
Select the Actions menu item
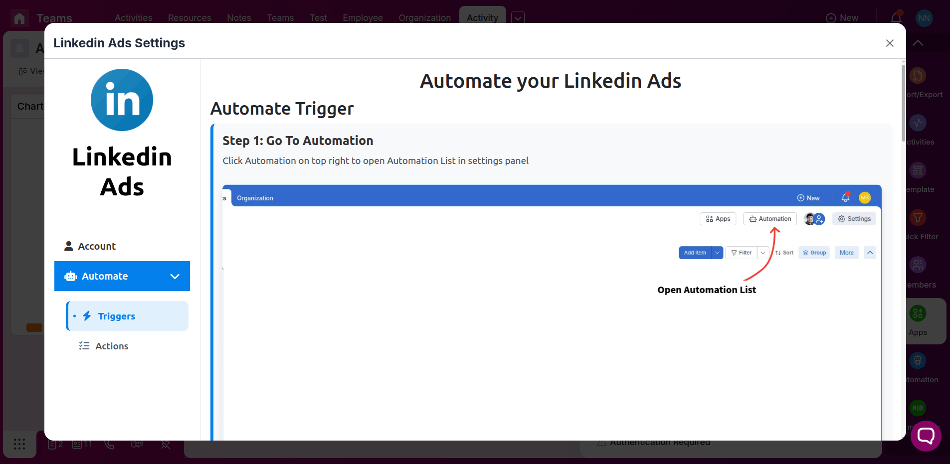112,346
